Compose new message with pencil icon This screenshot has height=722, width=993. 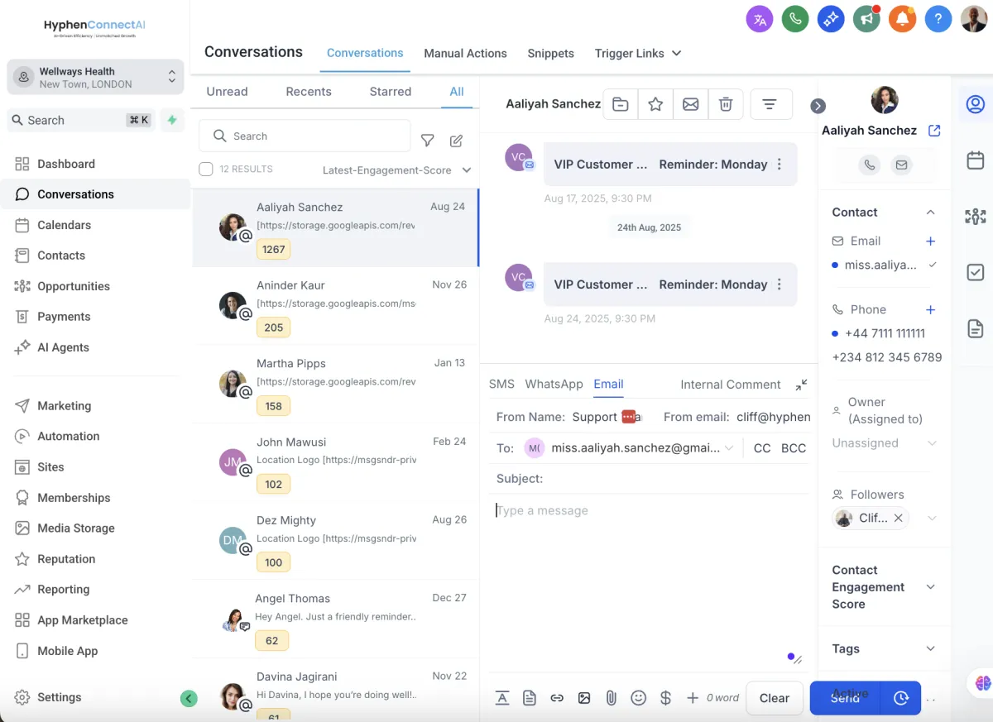(456, 141)
